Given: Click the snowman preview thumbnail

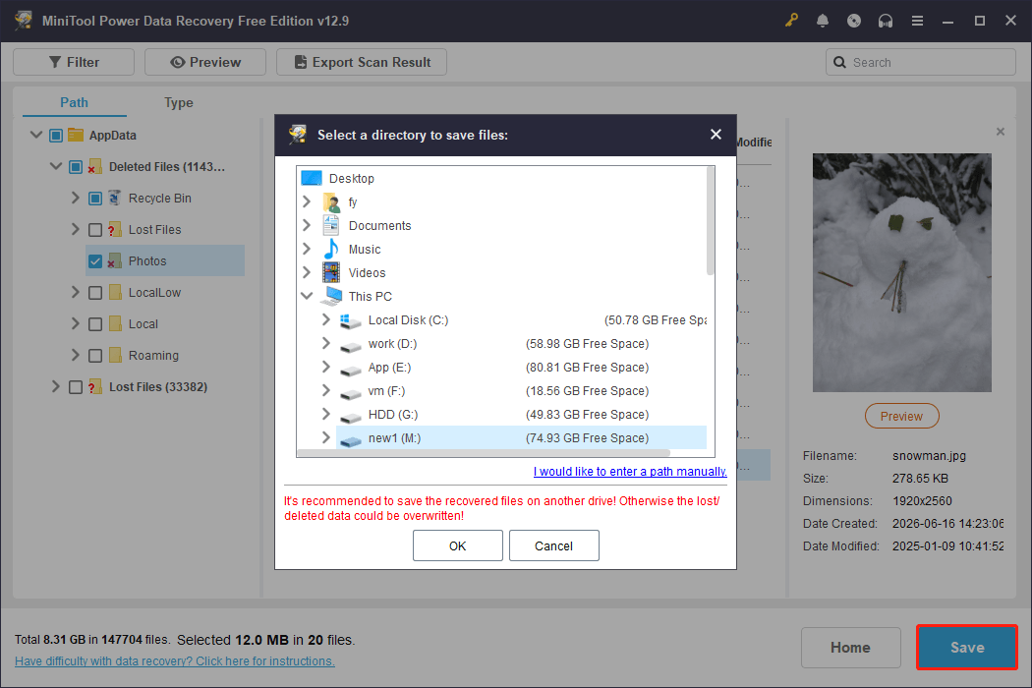Looking at the screenshot, I should [x=901, y=272].
